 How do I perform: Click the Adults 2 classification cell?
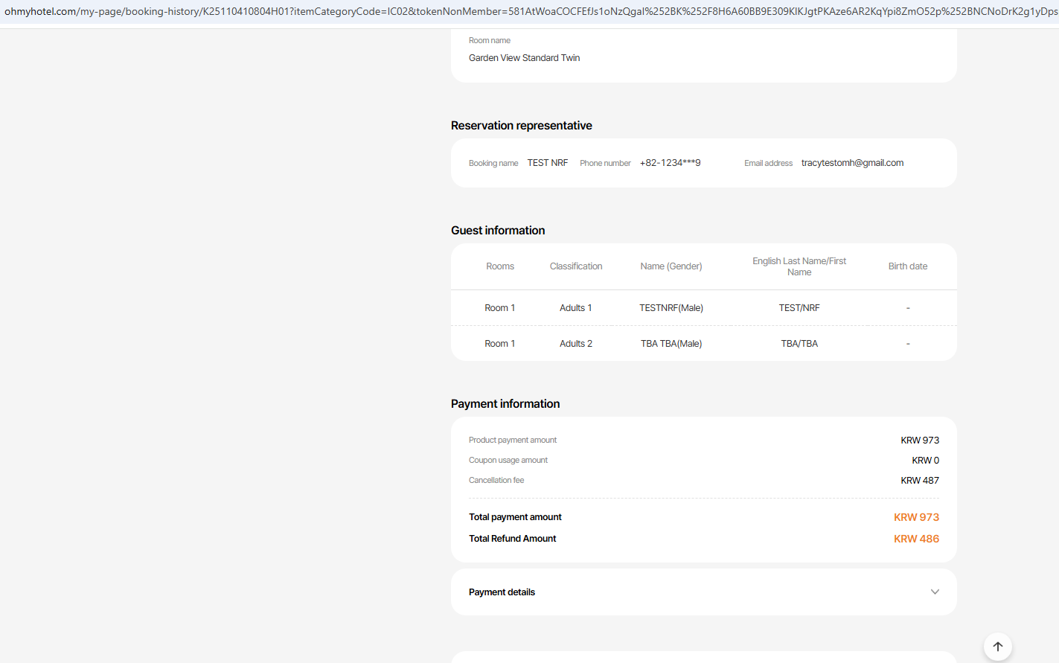click(x=576, y=344)
